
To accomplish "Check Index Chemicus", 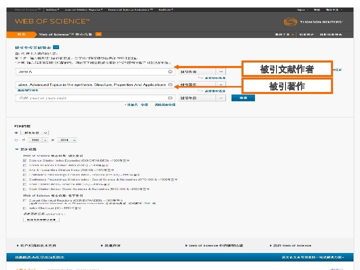I will [24, 208].
